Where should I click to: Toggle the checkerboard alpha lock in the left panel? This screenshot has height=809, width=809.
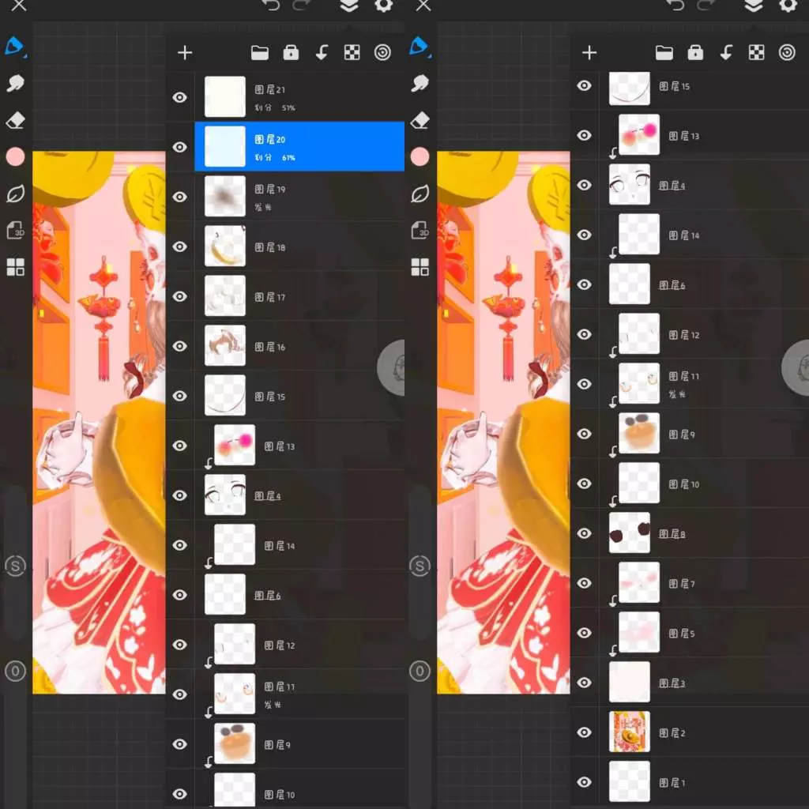(x=352, y=53)
